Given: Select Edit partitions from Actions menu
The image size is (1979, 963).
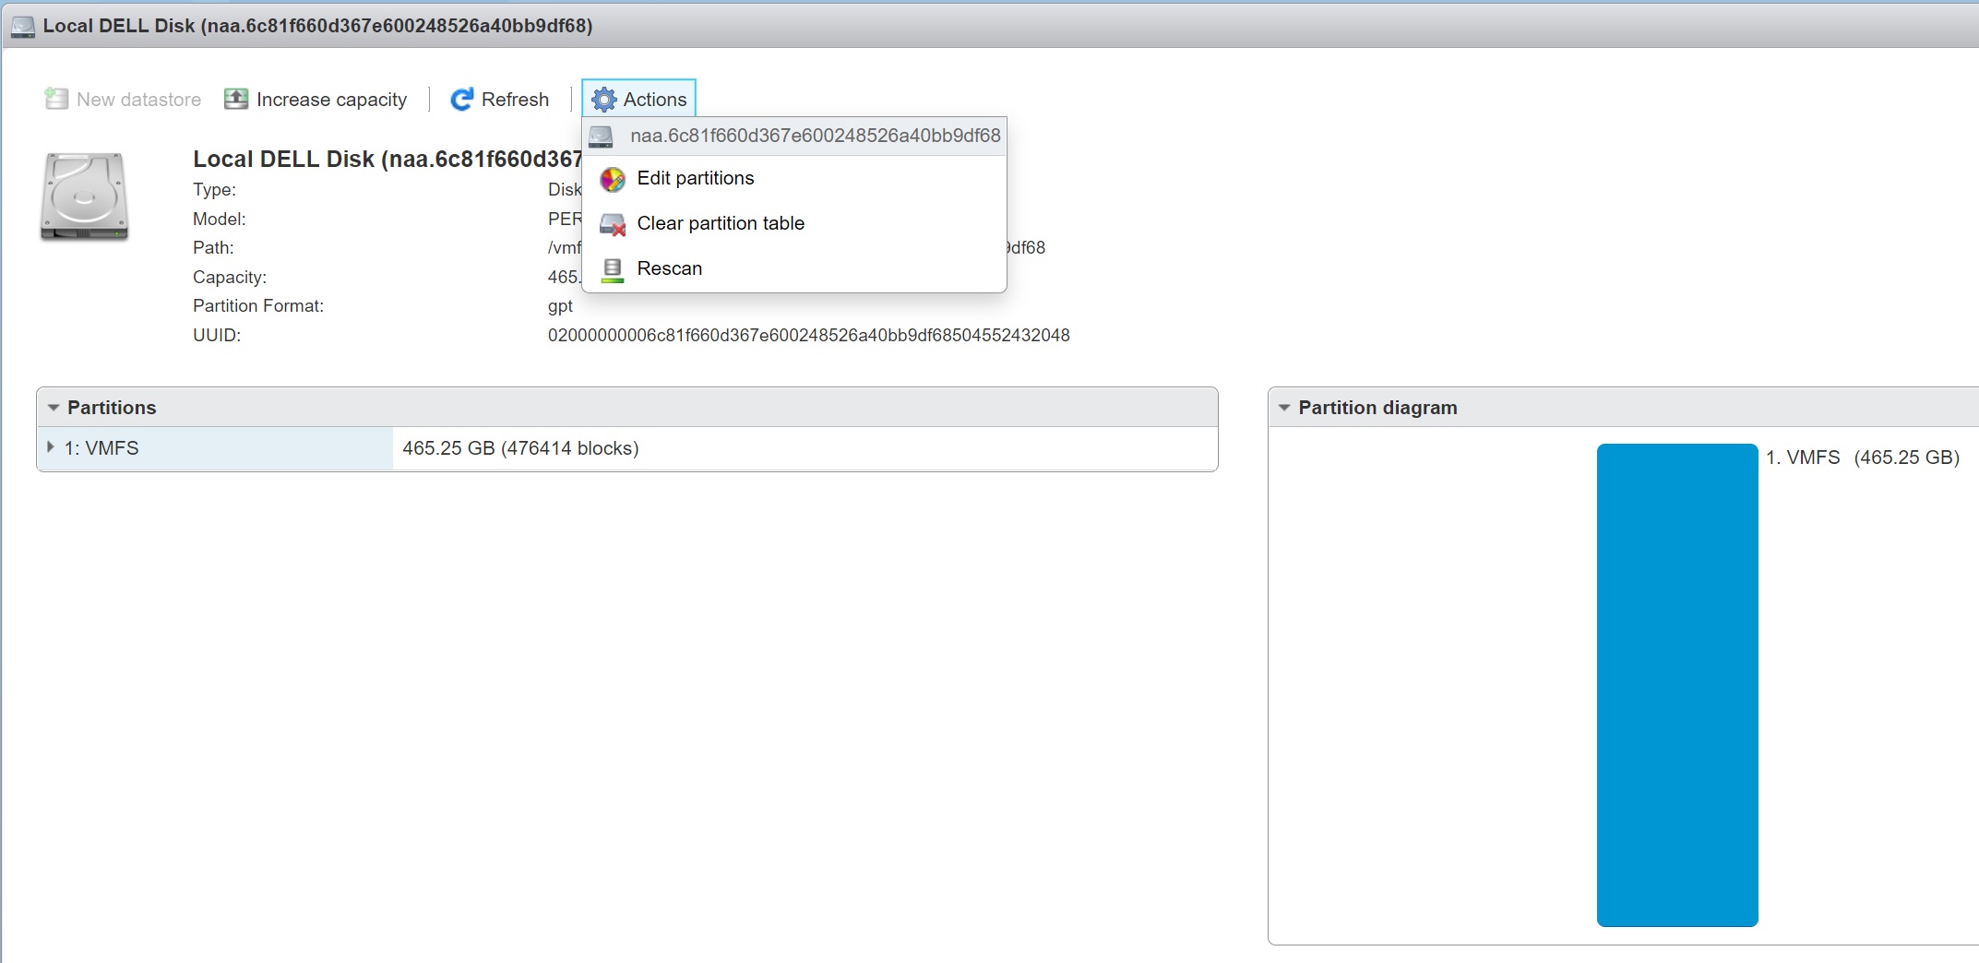Looking at the screenshot, I should (x=695, y=178).
